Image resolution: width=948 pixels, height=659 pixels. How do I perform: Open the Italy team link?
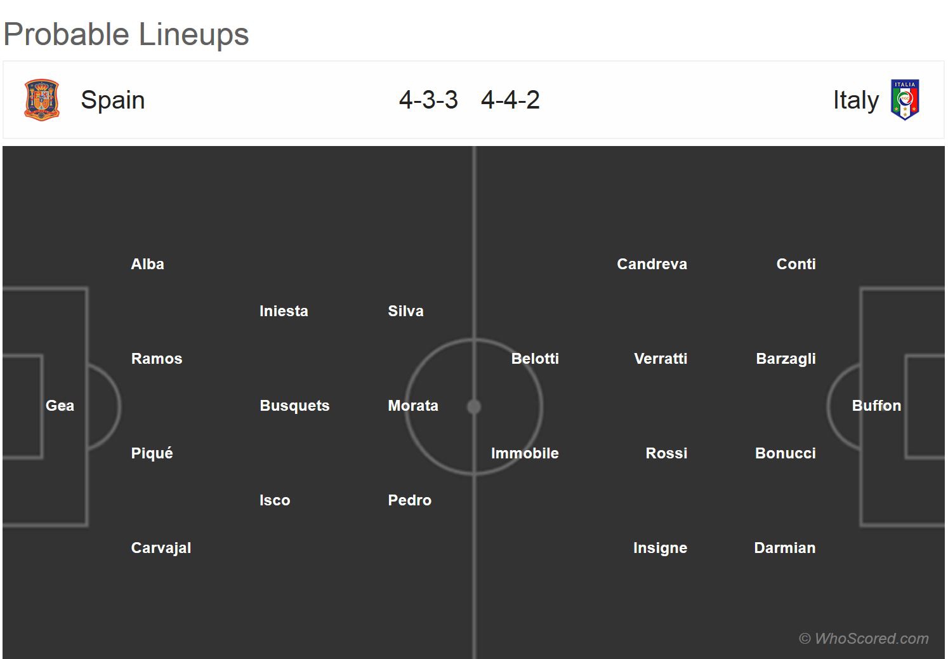tap(855, 100)
